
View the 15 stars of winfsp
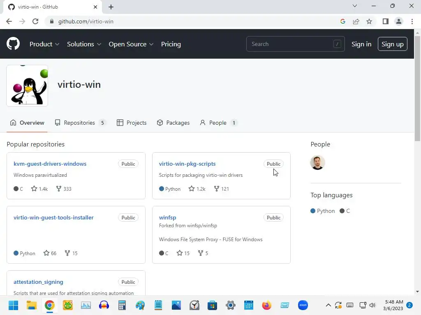coord(183,253)
